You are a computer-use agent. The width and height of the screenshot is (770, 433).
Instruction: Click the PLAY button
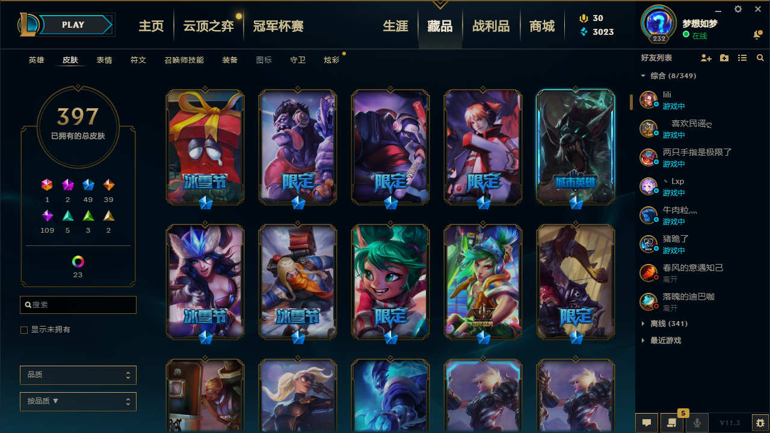(73, 25)
